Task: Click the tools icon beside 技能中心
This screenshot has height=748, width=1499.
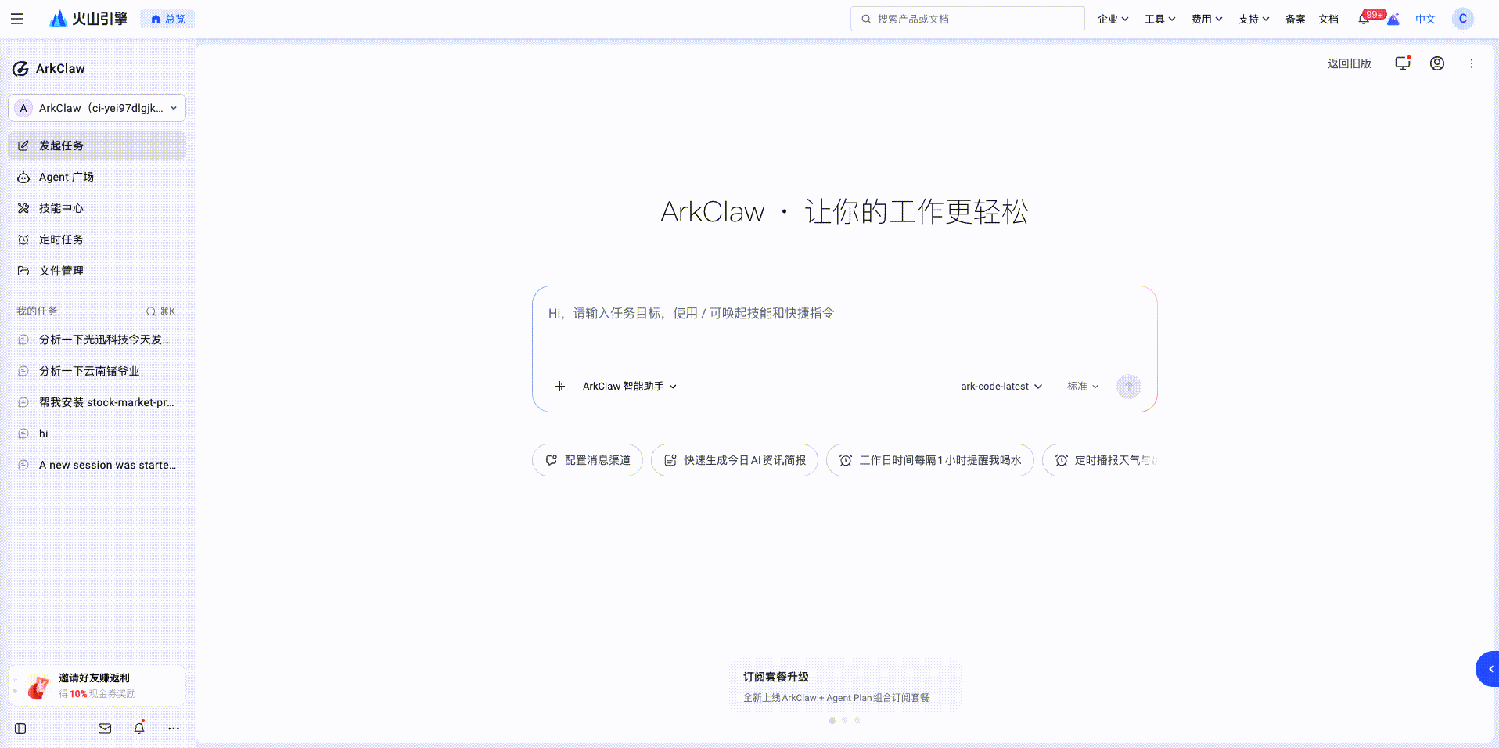Action: coord(23,208)
